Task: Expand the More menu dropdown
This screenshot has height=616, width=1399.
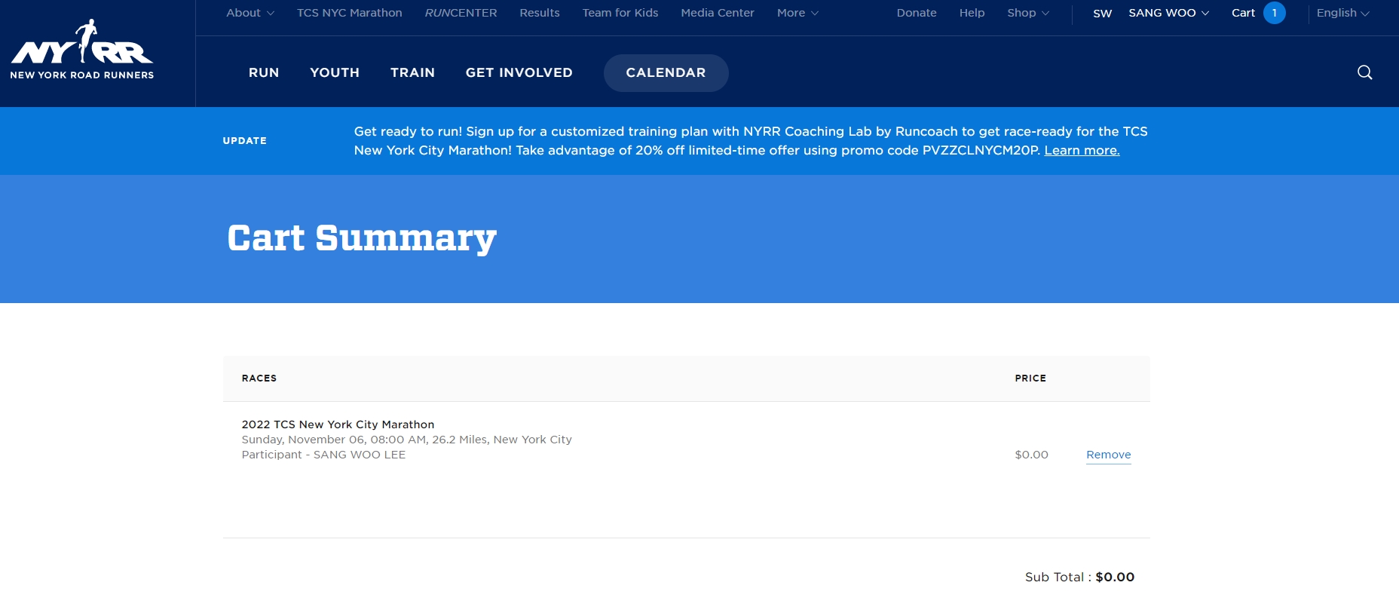Action: point(797,13)
